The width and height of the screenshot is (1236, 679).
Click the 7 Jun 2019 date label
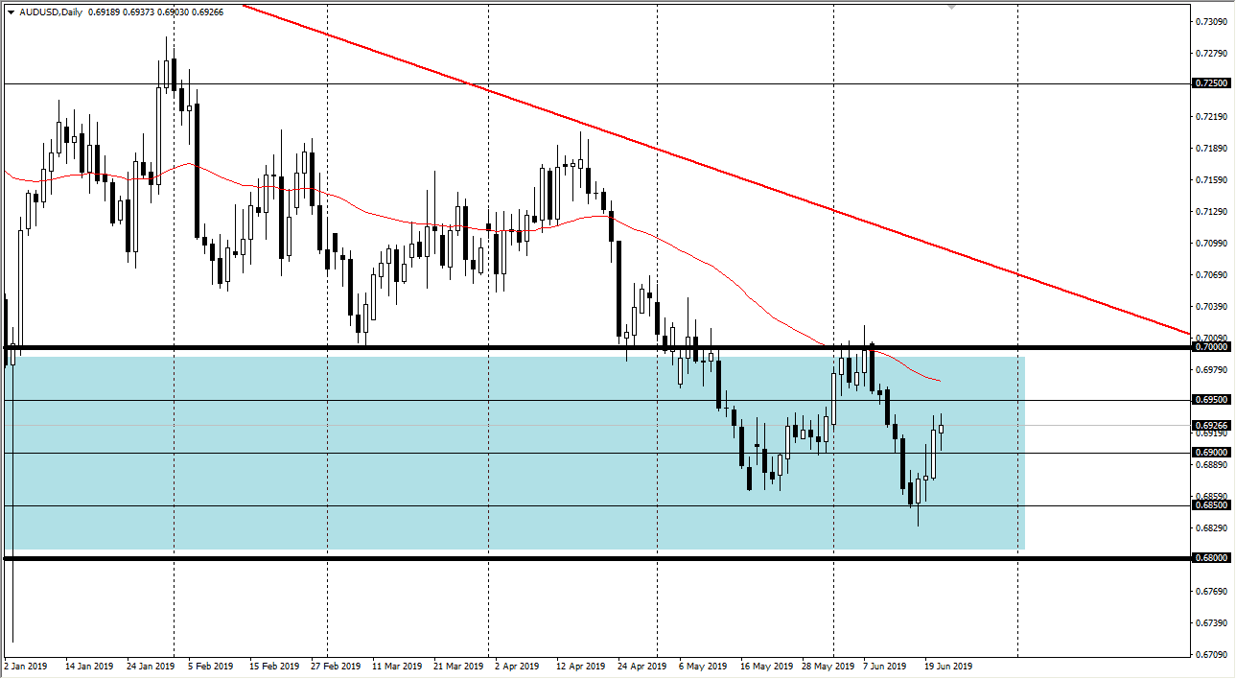885,666
